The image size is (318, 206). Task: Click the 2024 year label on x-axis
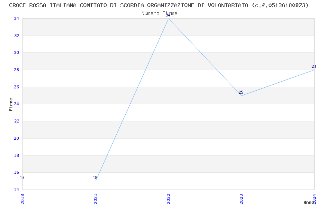click(314, 199)
